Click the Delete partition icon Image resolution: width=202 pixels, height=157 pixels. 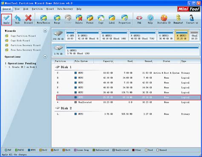pos(79,18)
